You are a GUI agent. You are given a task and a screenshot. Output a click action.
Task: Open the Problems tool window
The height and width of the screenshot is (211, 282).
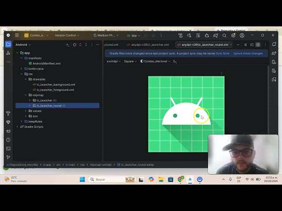8,140
